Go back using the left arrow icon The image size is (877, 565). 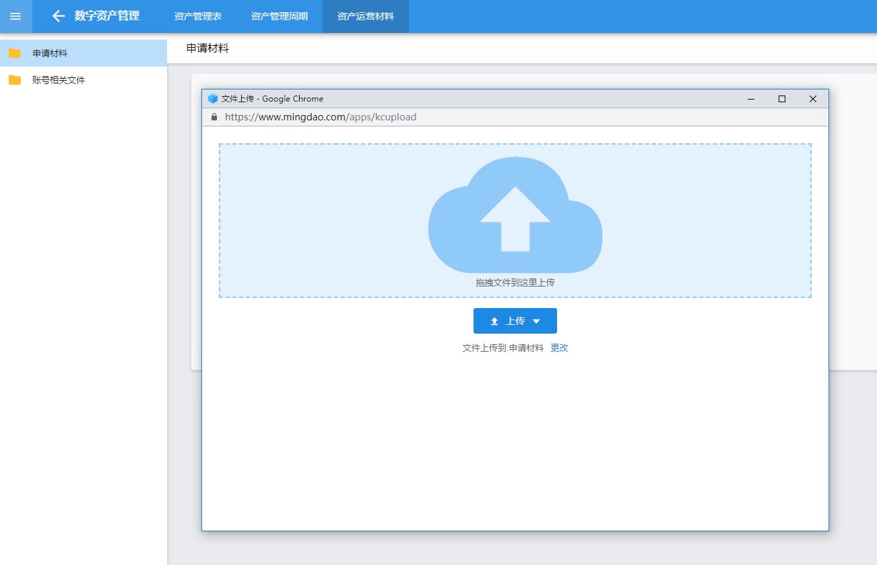59,16
